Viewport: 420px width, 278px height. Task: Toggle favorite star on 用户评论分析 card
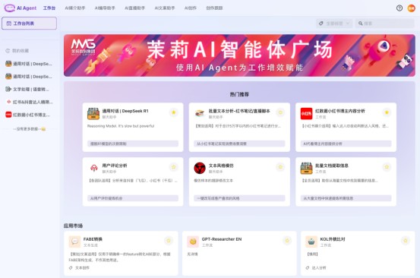[174, 167]
